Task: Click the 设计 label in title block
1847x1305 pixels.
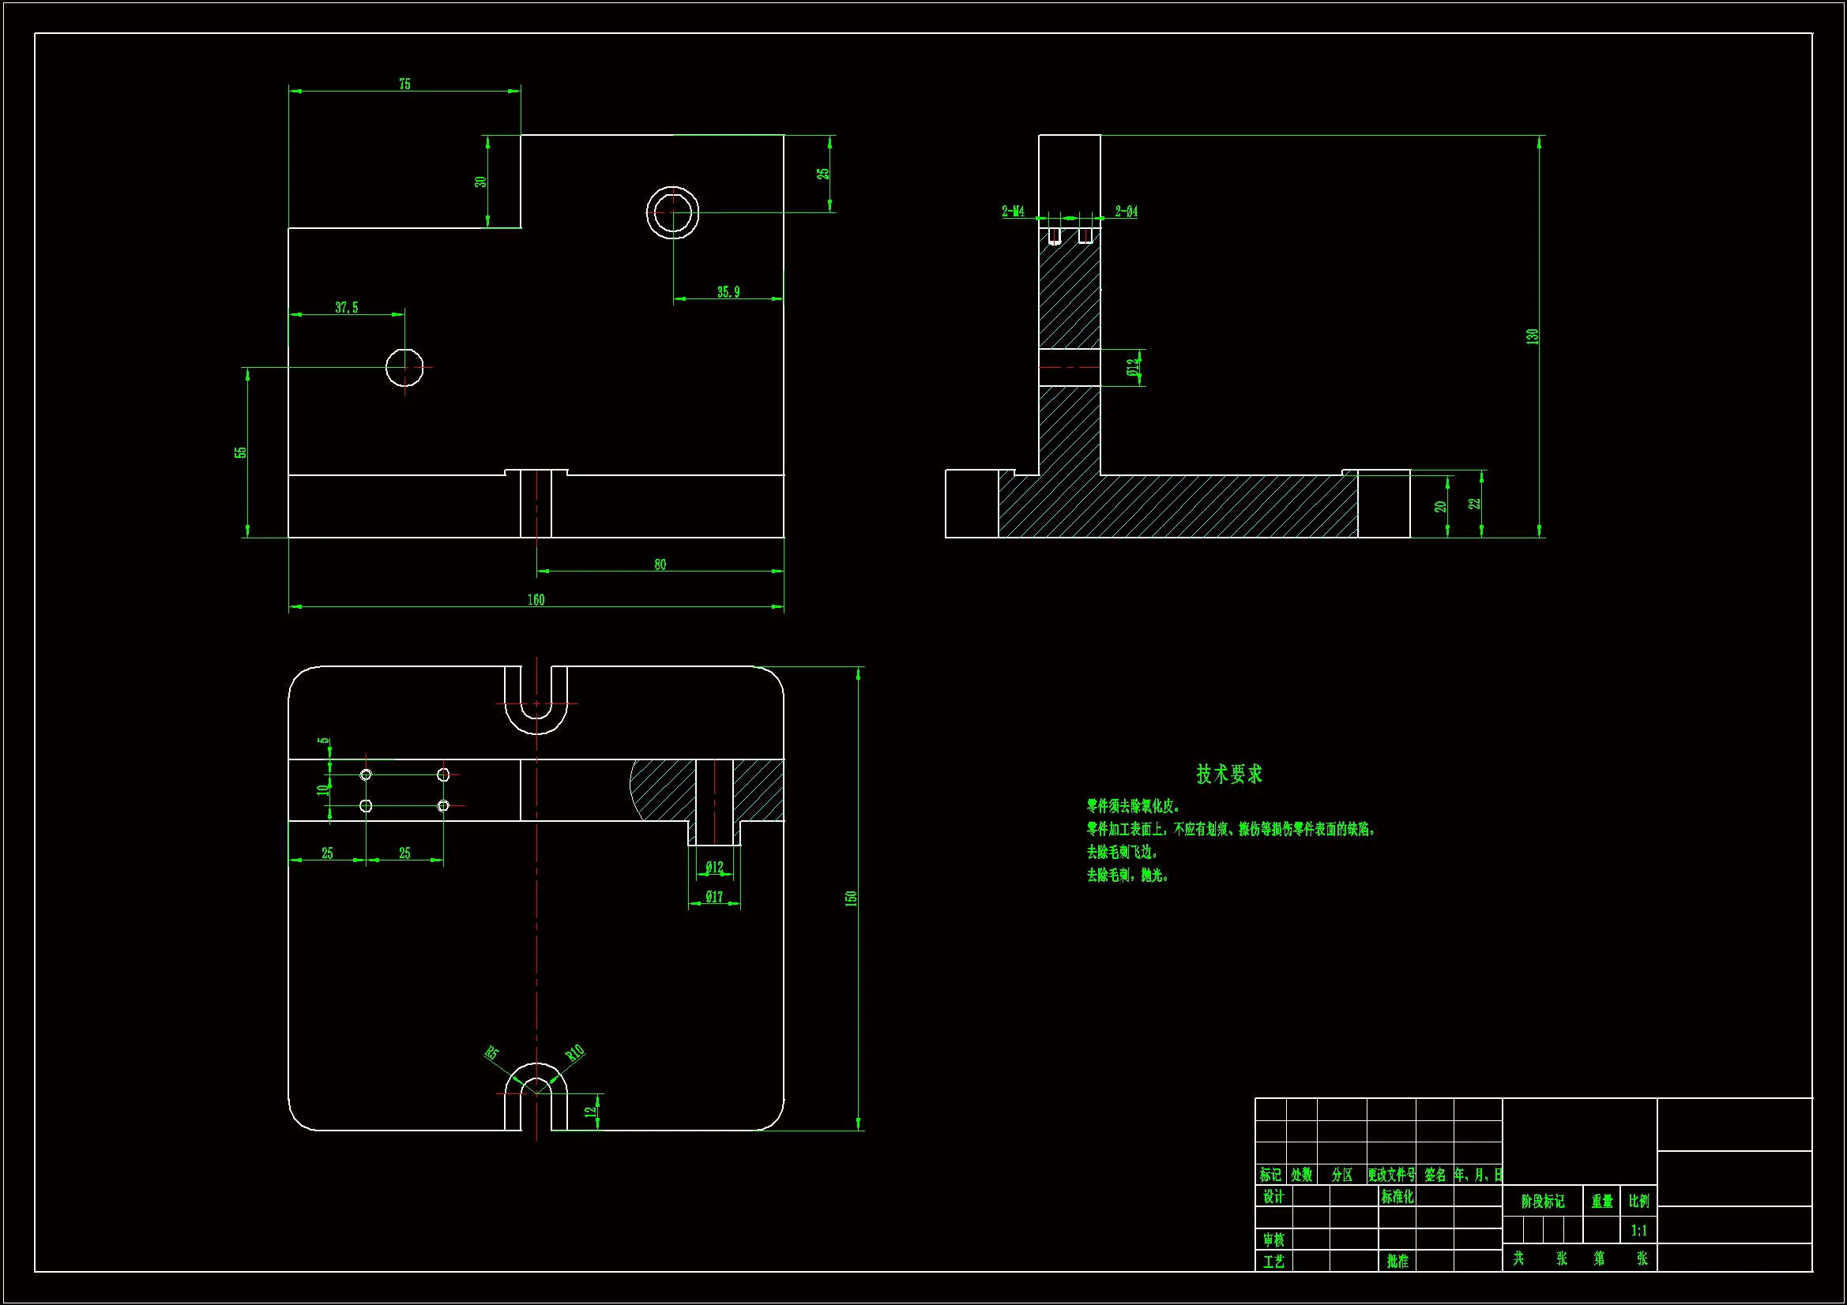Action: (1273, 1197)
